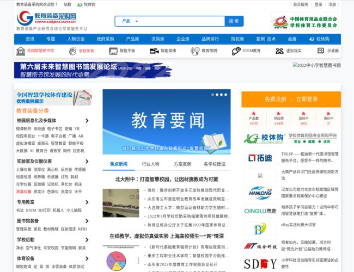
Task: Click the 示波器 waveform icon
Action: (321, 51)
